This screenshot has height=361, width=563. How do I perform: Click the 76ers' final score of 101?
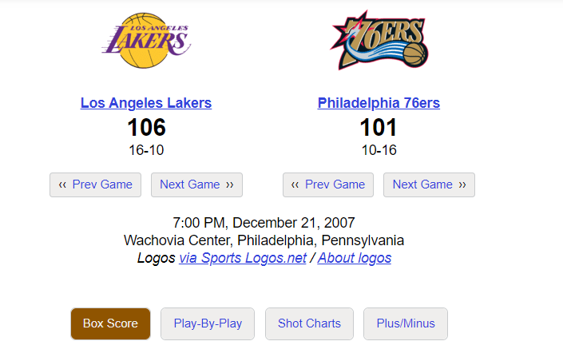coord(379,128)
